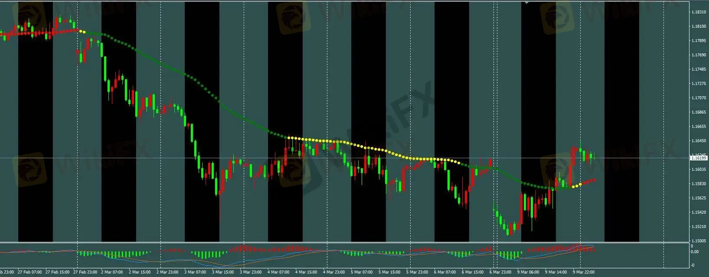
Task: Click the 1.17275 price level on the axis
Action: point(698,84)
